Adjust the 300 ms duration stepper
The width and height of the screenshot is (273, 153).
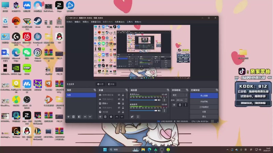tap(186, 100)
